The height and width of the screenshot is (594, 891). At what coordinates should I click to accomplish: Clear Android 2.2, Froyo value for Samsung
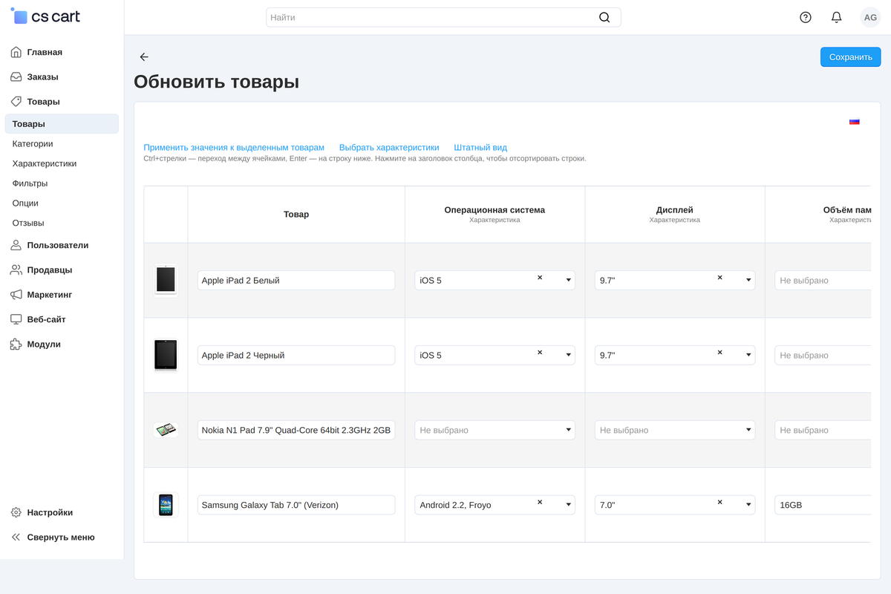pos(540,503)
